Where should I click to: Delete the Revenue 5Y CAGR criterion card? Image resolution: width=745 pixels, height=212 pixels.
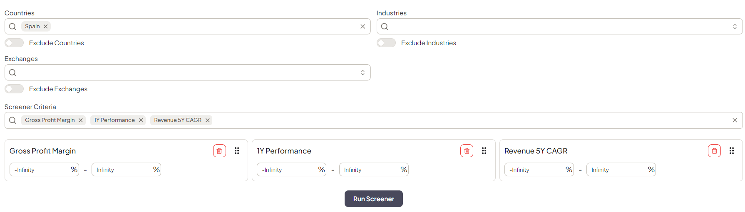(x=714, y=151)
